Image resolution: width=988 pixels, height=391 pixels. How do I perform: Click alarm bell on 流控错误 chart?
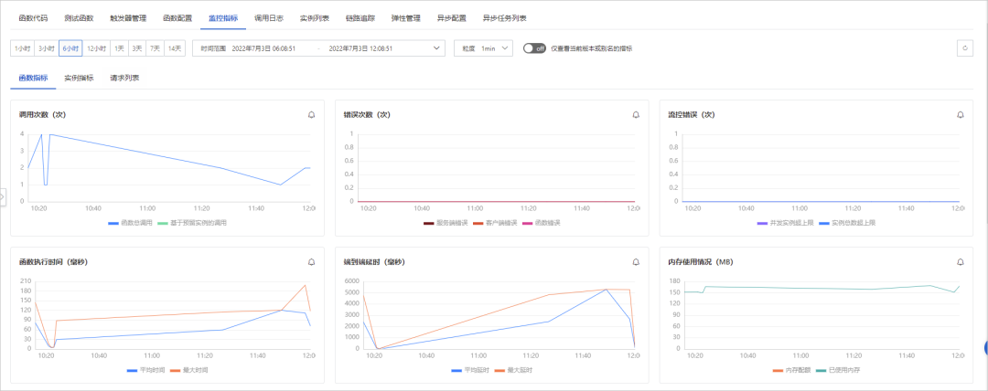point(960,115)
